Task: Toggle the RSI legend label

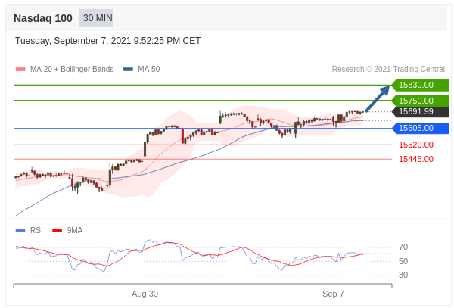Action: point(36,230)
